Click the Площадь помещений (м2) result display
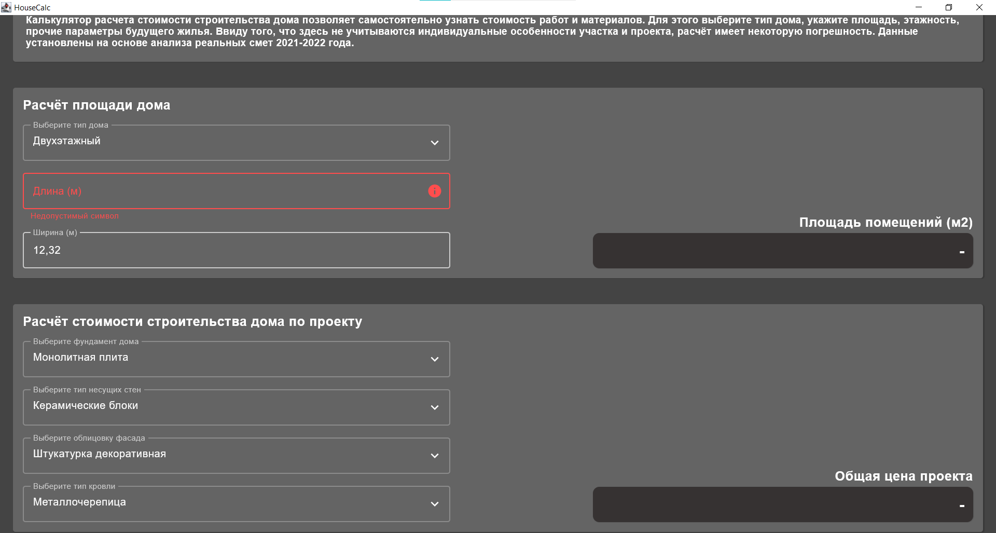Viewport: 996px width, 533px height. point(783,251)
